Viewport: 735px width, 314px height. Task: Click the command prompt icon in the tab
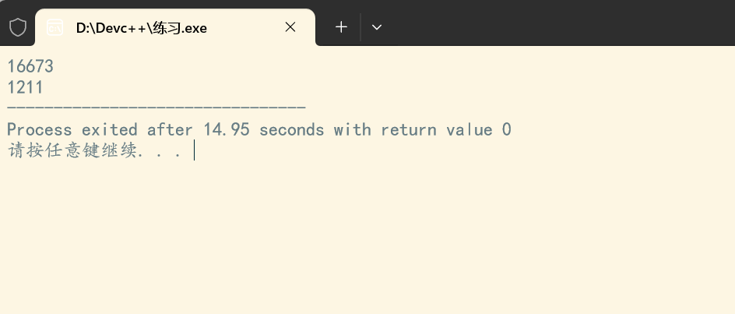tap(55, 28)
